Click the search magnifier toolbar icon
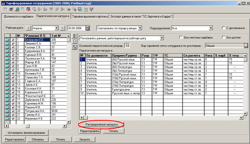The image size is (250, 144). [x=18, y=10]
